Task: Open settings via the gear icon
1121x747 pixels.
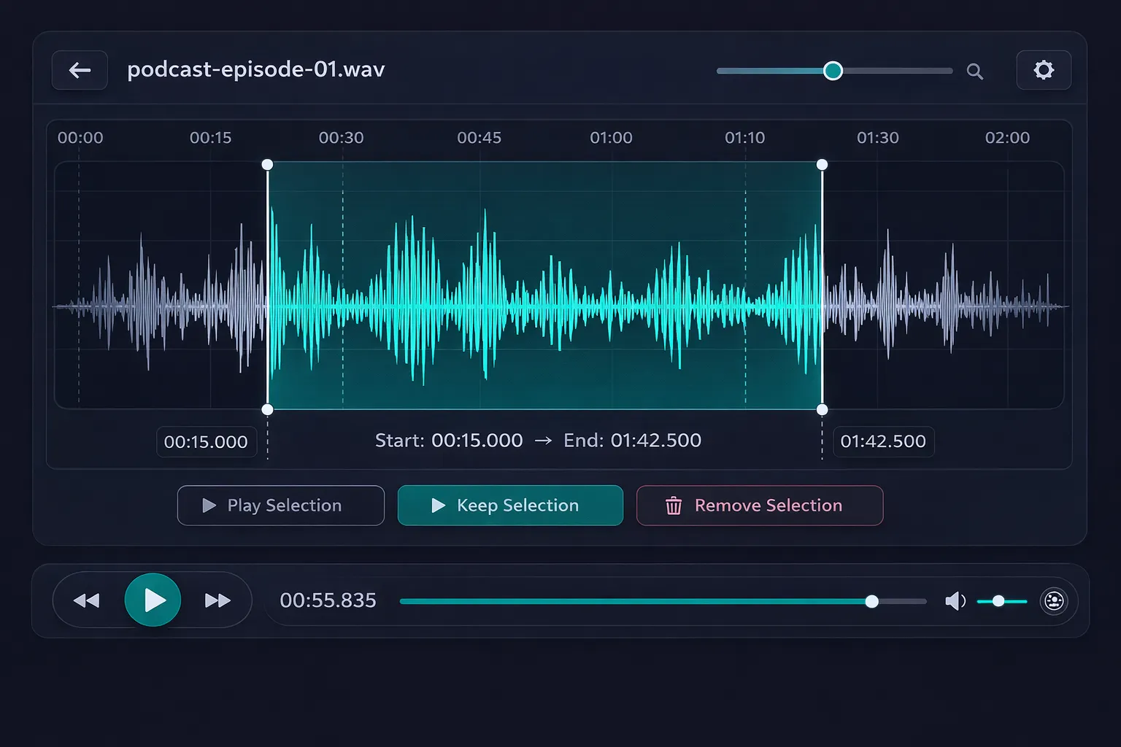Action: click(1044, 70)
